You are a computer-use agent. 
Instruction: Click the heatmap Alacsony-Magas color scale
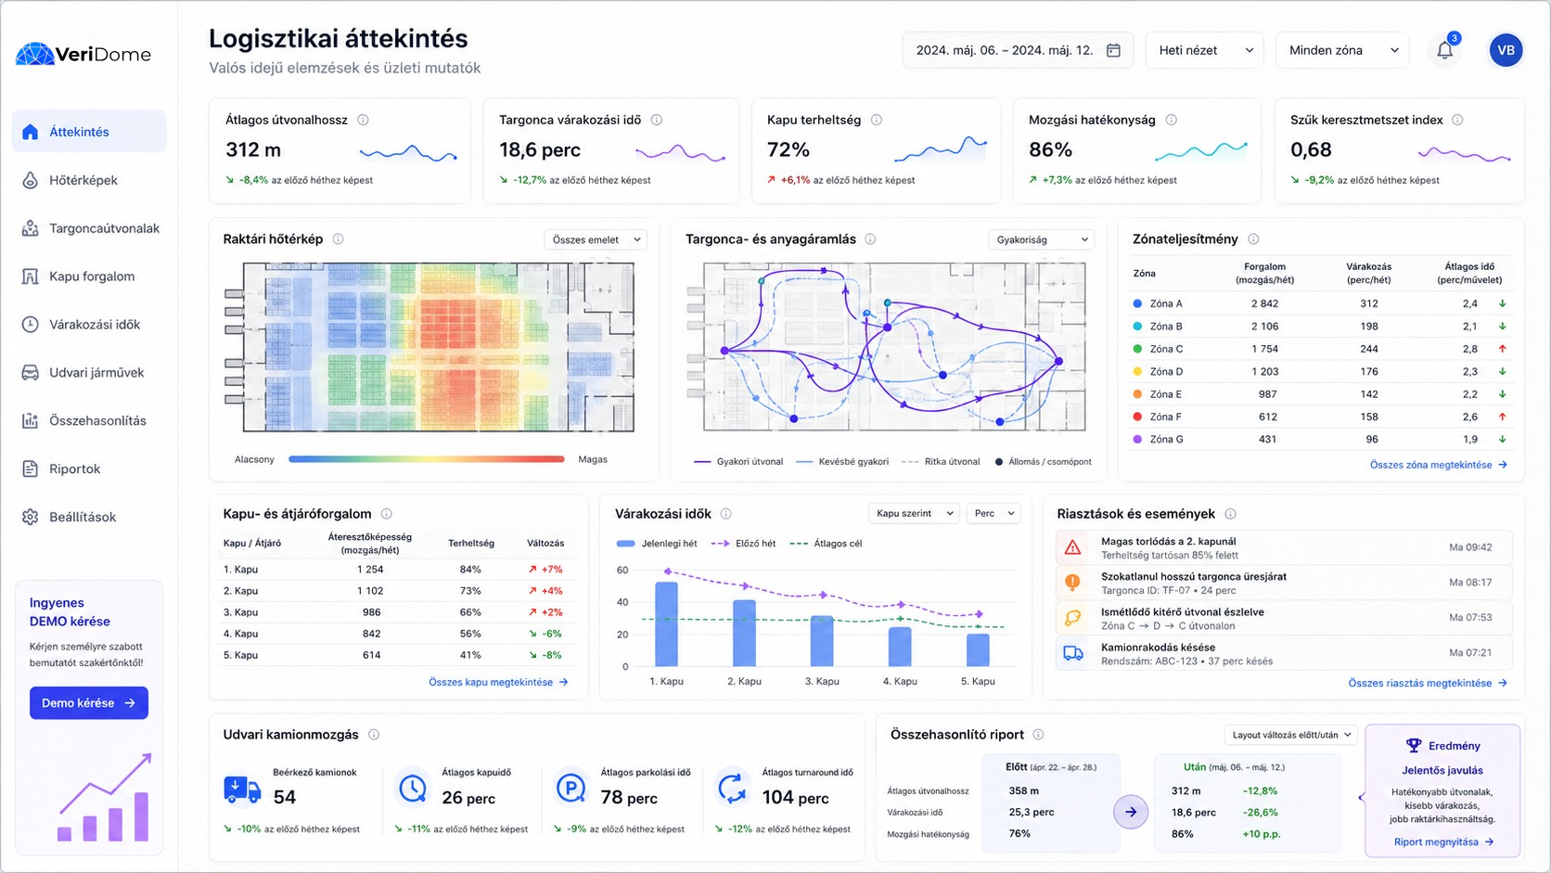pyautogui.click(x=427, y=459)
